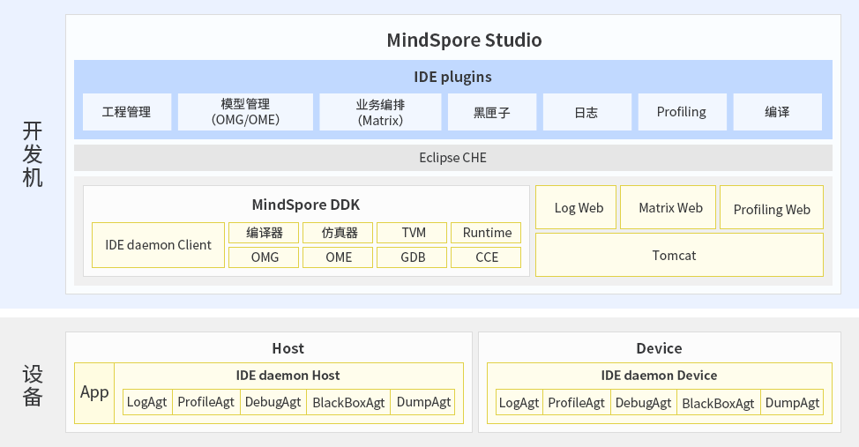The width and height of the screenshot is (859, 447).
Task: Click the MindSpore DDK heading
Action: coord(306,205)
